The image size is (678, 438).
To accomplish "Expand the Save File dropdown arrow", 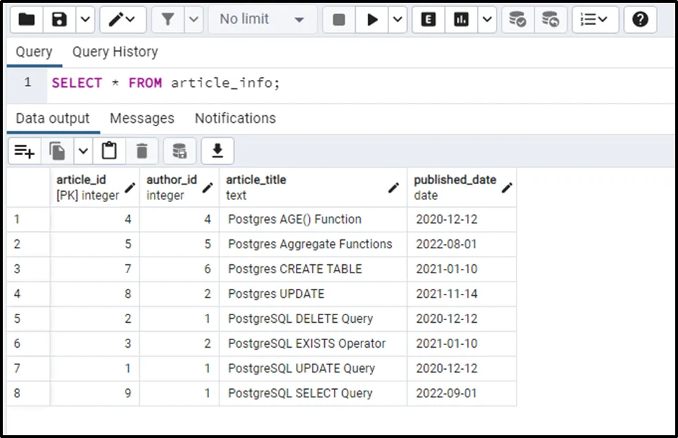I will pos(83,19).
